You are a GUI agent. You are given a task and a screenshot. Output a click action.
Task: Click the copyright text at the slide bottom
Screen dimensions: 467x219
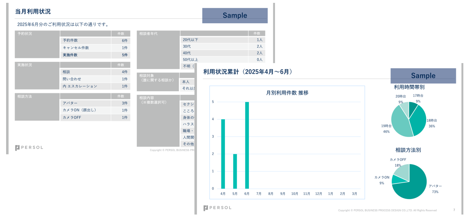(x=387, y=210)
